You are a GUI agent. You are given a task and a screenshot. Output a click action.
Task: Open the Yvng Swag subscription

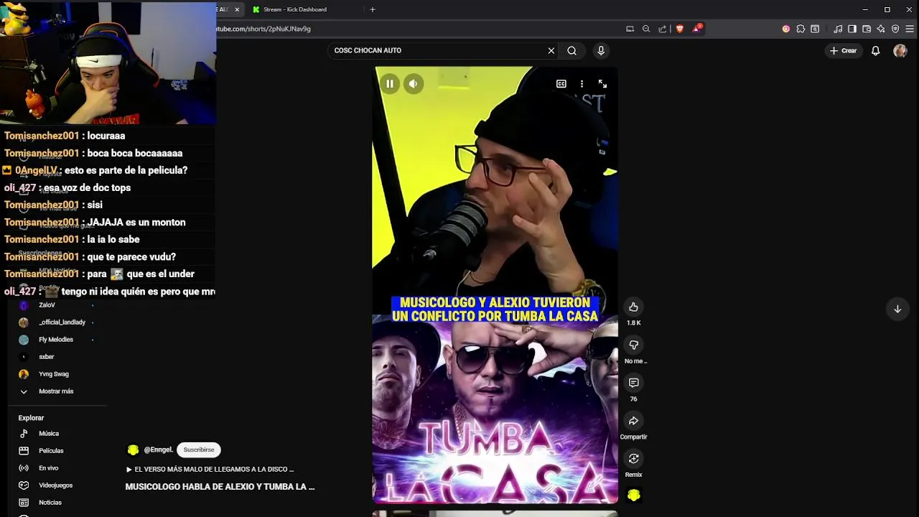[54, 374]
